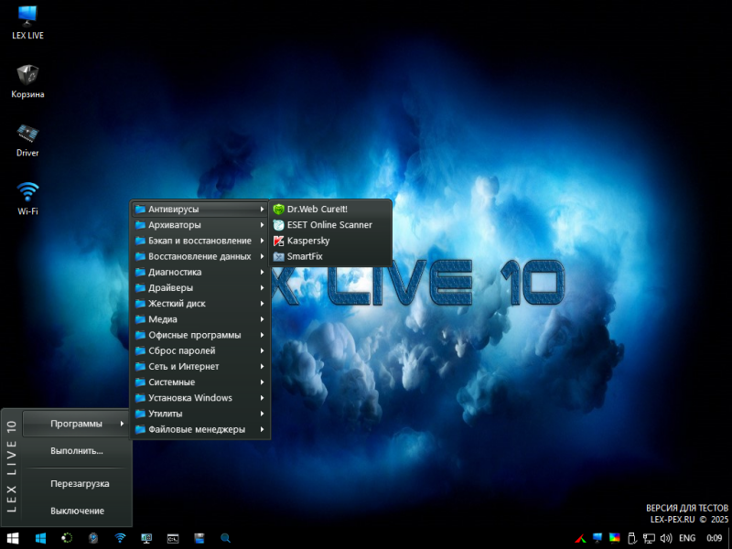Open the SmartFix utility

(x=304, y=256)
